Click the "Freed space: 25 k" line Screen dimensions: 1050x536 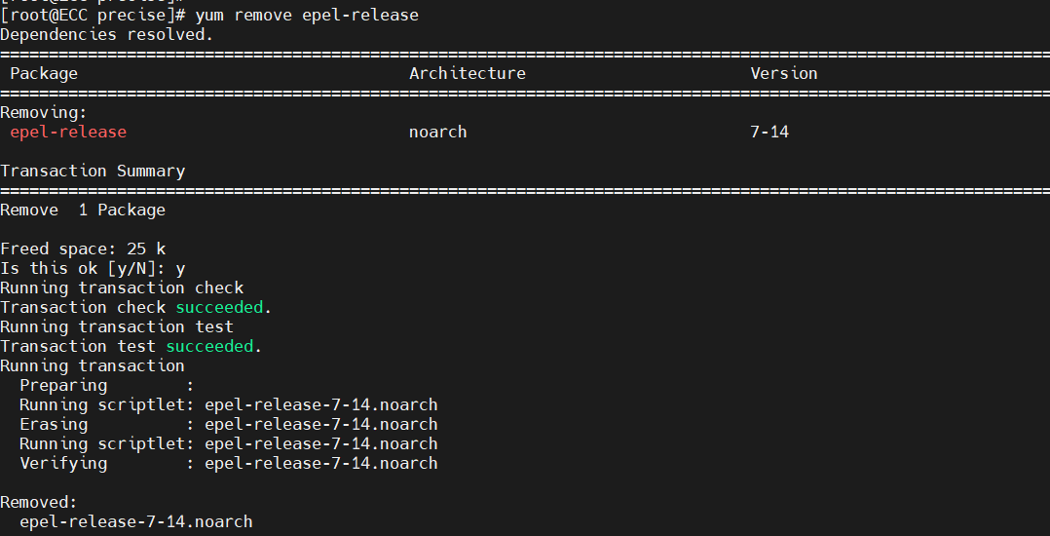[83, 249]
